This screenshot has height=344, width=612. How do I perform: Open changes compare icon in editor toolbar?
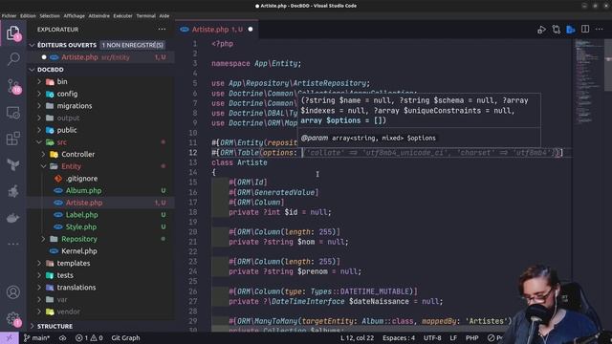pyautogui.click(x=557, y=30)
